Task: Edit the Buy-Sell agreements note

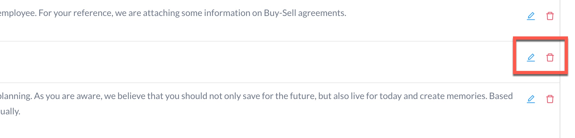Action: pyautogui.click(x=531, y=16)
